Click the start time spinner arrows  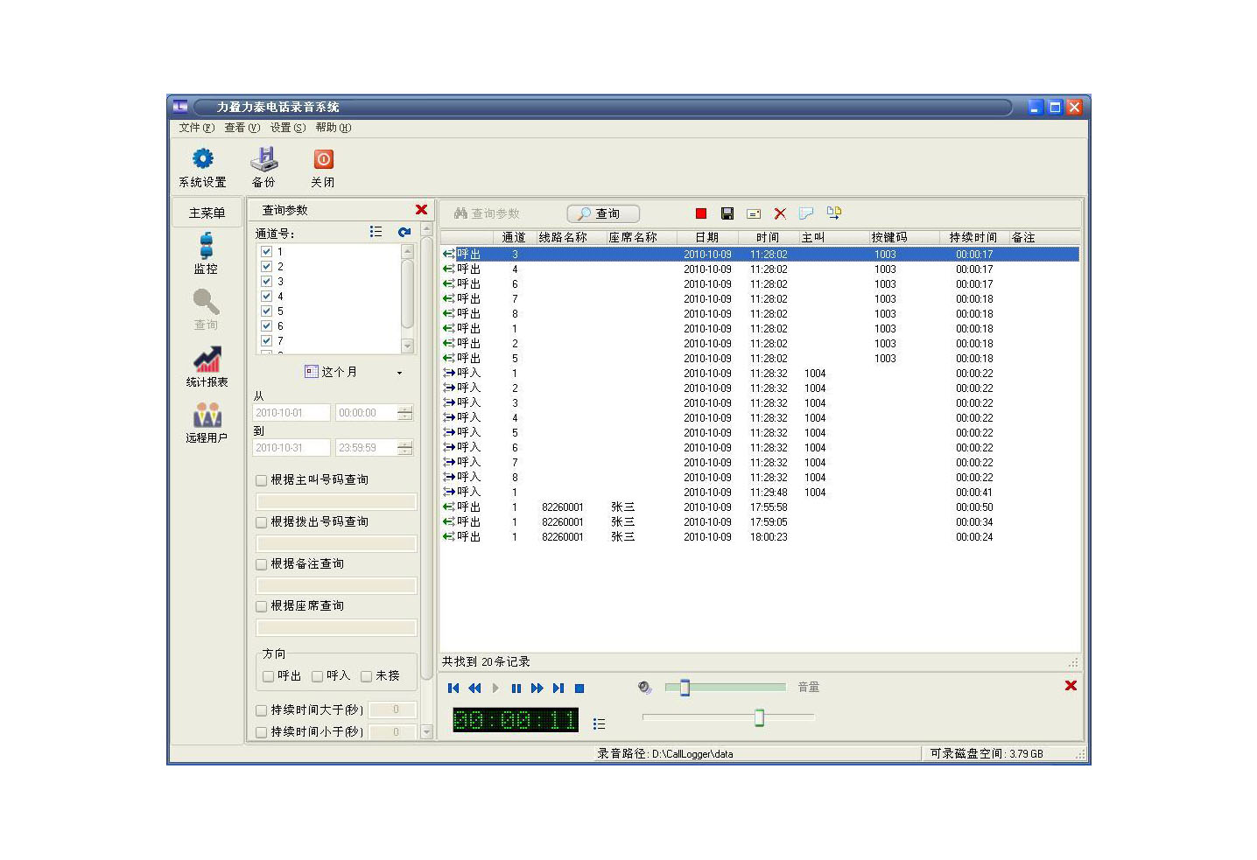(404, 413)
